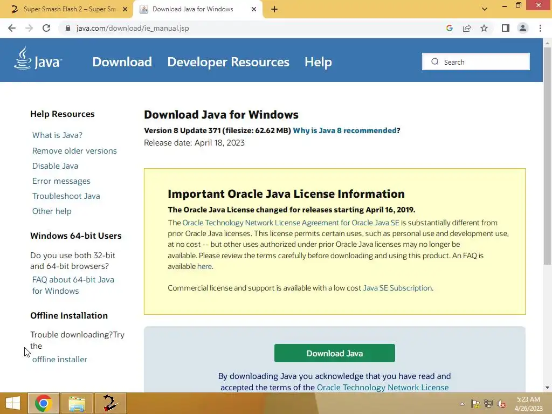Click Why is Java 8 recommended link
Screen dimensions: 552x414
point(344,130)
